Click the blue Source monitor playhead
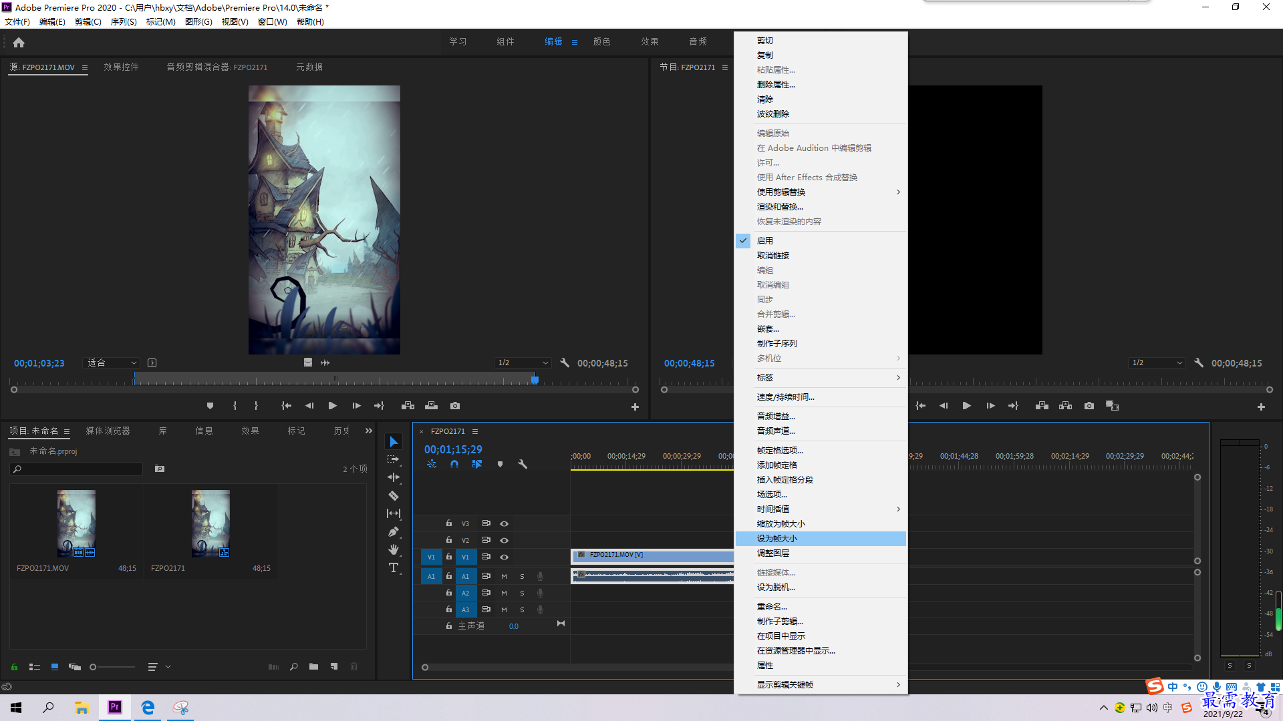 pos(535,380)
